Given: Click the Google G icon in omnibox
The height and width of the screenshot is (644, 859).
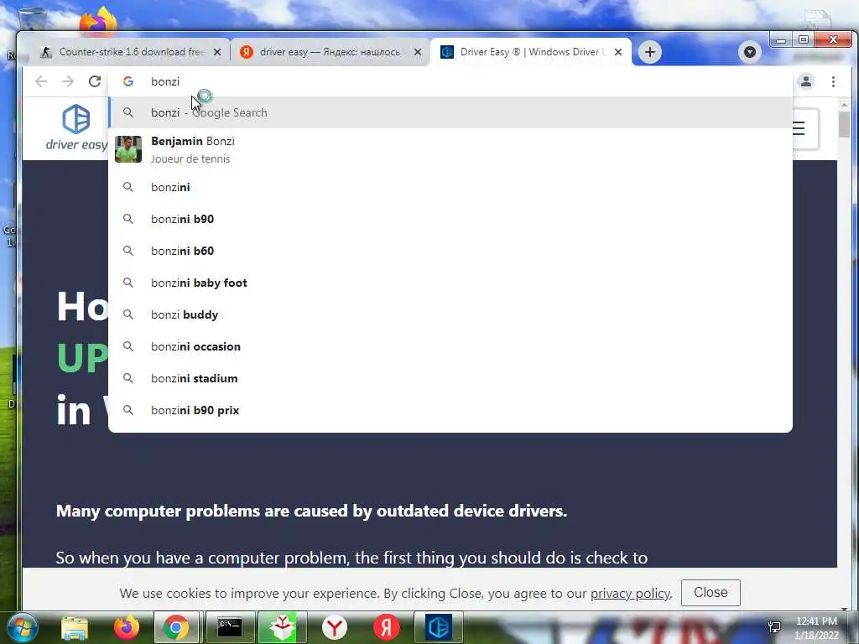Looking at the screenshot, I should coord(128,81).
